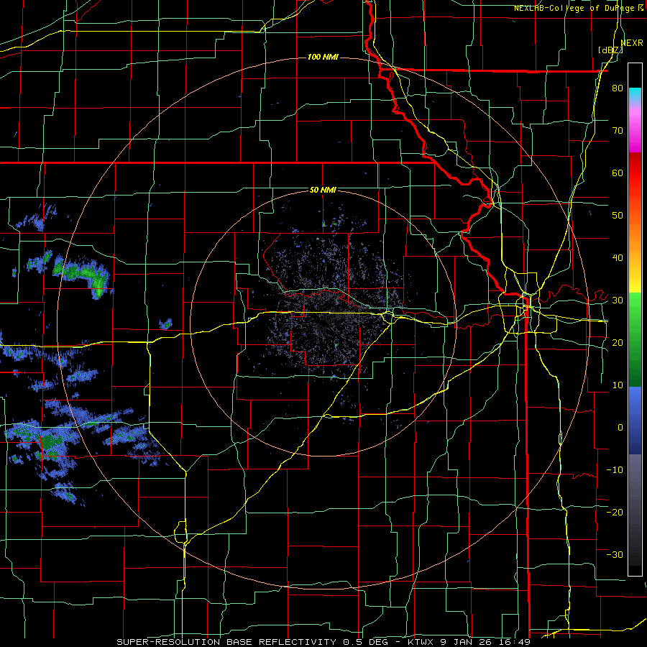This screenshot has width=647, height=647.
Task: Click the -10 dBZ scale value
Action: click(615, 469)
